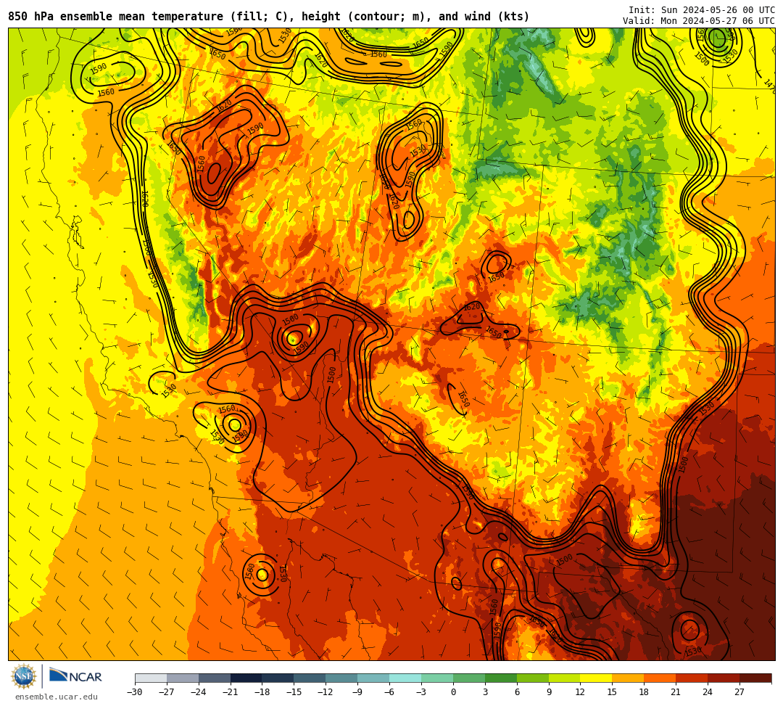Click the -15 colorbar tick label
The image size is (783, 706).
(x=294, y=692)
